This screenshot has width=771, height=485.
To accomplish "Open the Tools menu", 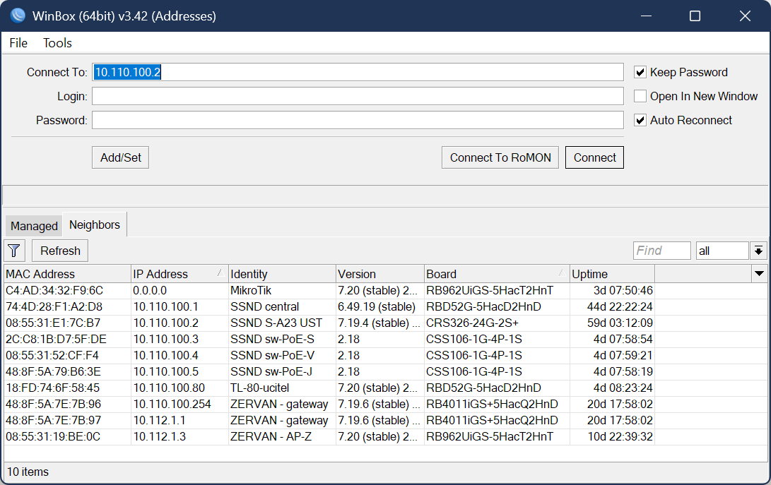I will [57, 43].
